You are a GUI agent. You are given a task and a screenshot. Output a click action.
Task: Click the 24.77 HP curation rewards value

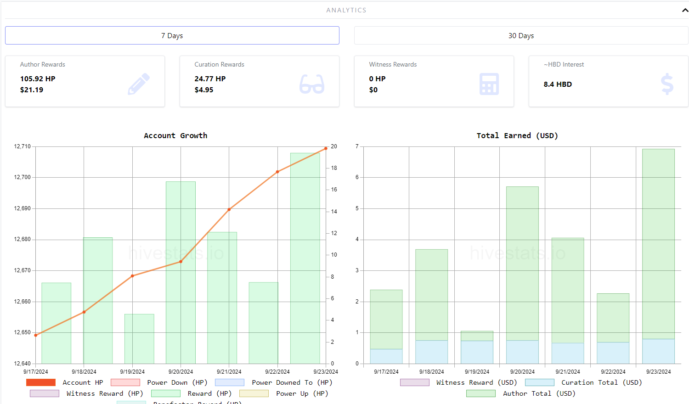[x=210, y=79]
